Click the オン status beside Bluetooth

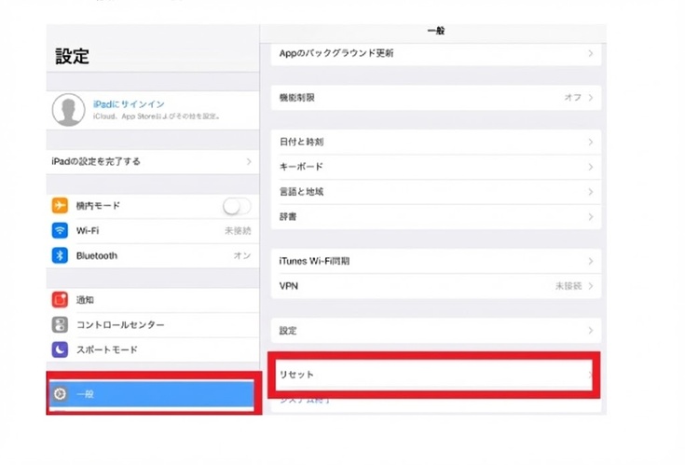click(242, 255)
